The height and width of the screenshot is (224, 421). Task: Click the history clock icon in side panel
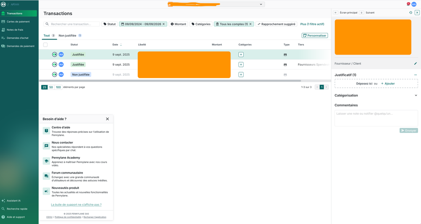point(411,13)
